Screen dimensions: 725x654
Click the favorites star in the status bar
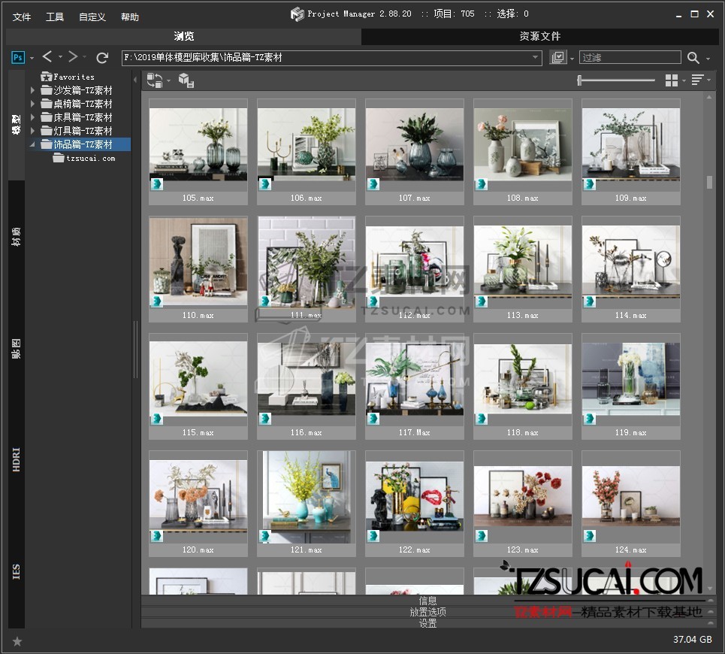tap(17, 640)
